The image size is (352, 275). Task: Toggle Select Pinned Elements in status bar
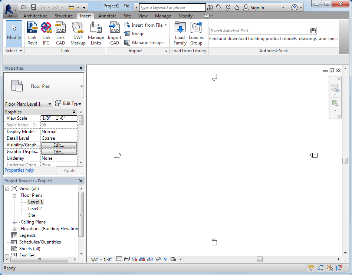point(330,268)
